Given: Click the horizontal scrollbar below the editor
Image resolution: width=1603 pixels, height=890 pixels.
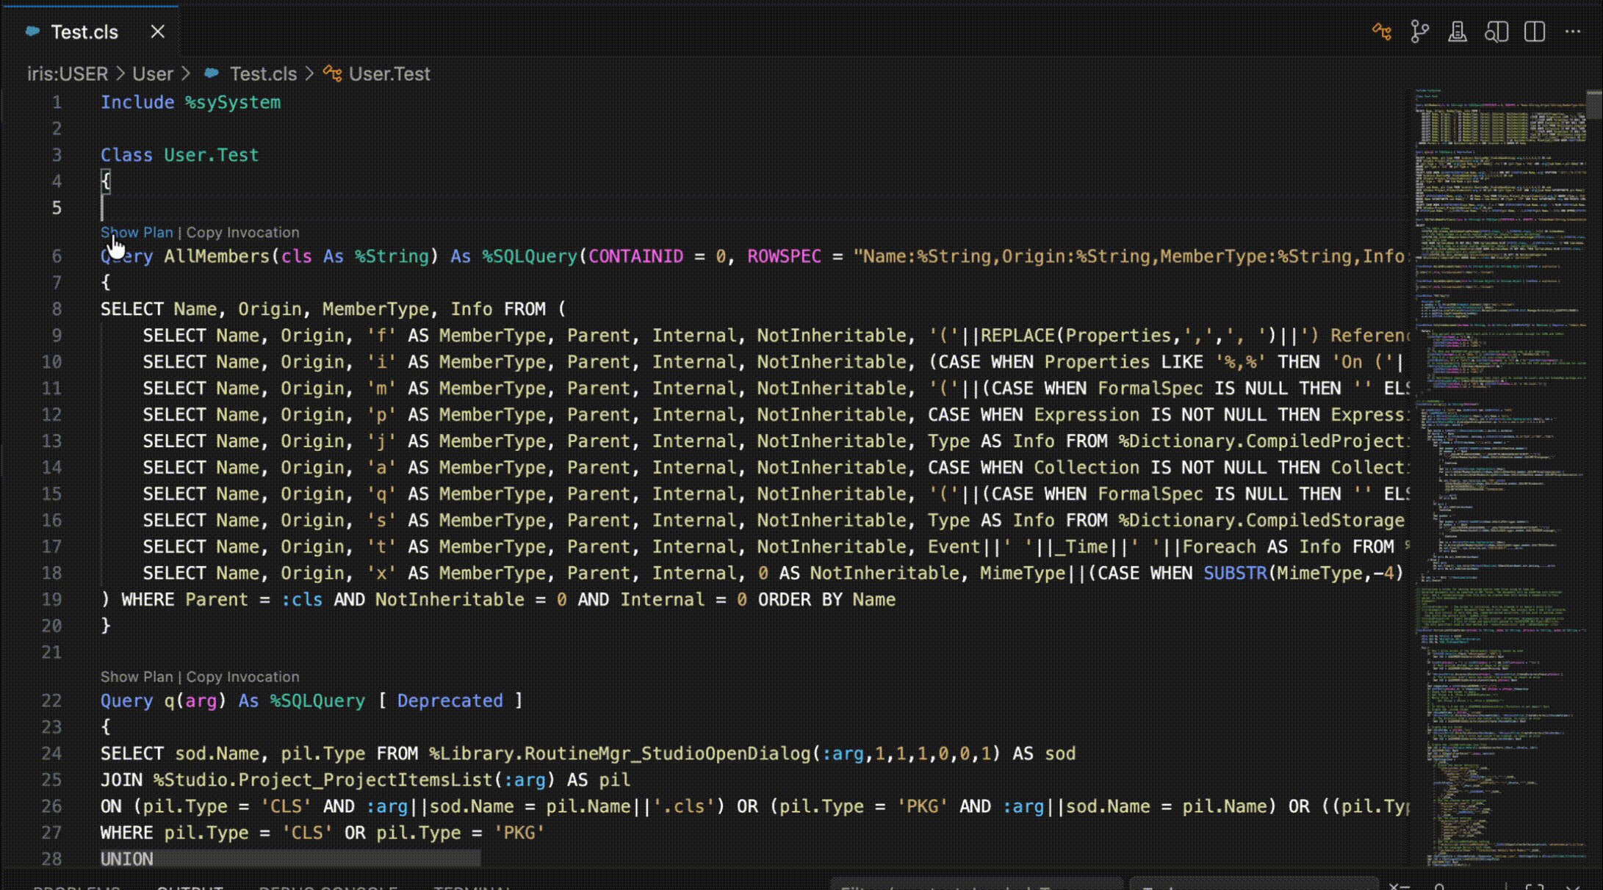Looking at the screenshot, I should (x=290, y=858).
